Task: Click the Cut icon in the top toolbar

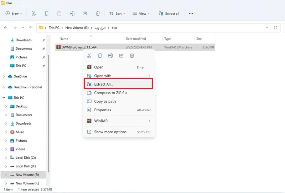Action: click(33, 14)
